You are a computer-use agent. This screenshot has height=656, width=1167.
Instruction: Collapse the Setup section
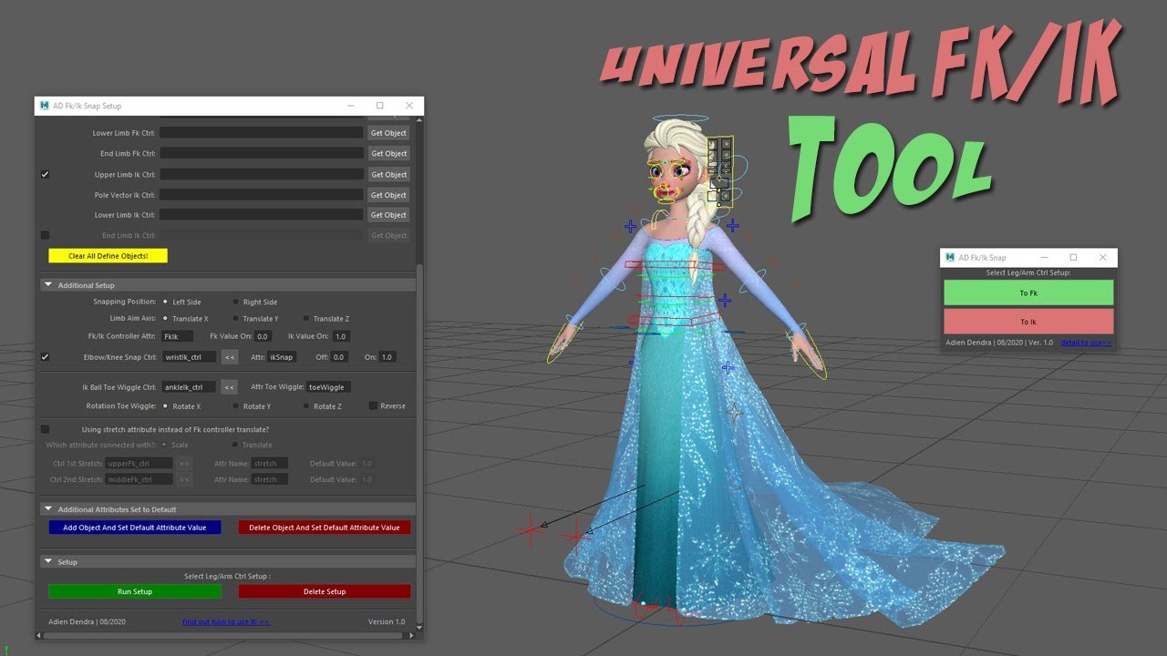[48, 562]
